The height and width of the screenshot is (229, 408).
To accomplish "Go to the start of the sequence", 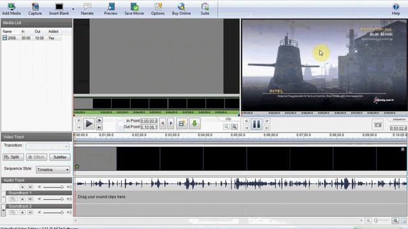I will coord(246,128).
